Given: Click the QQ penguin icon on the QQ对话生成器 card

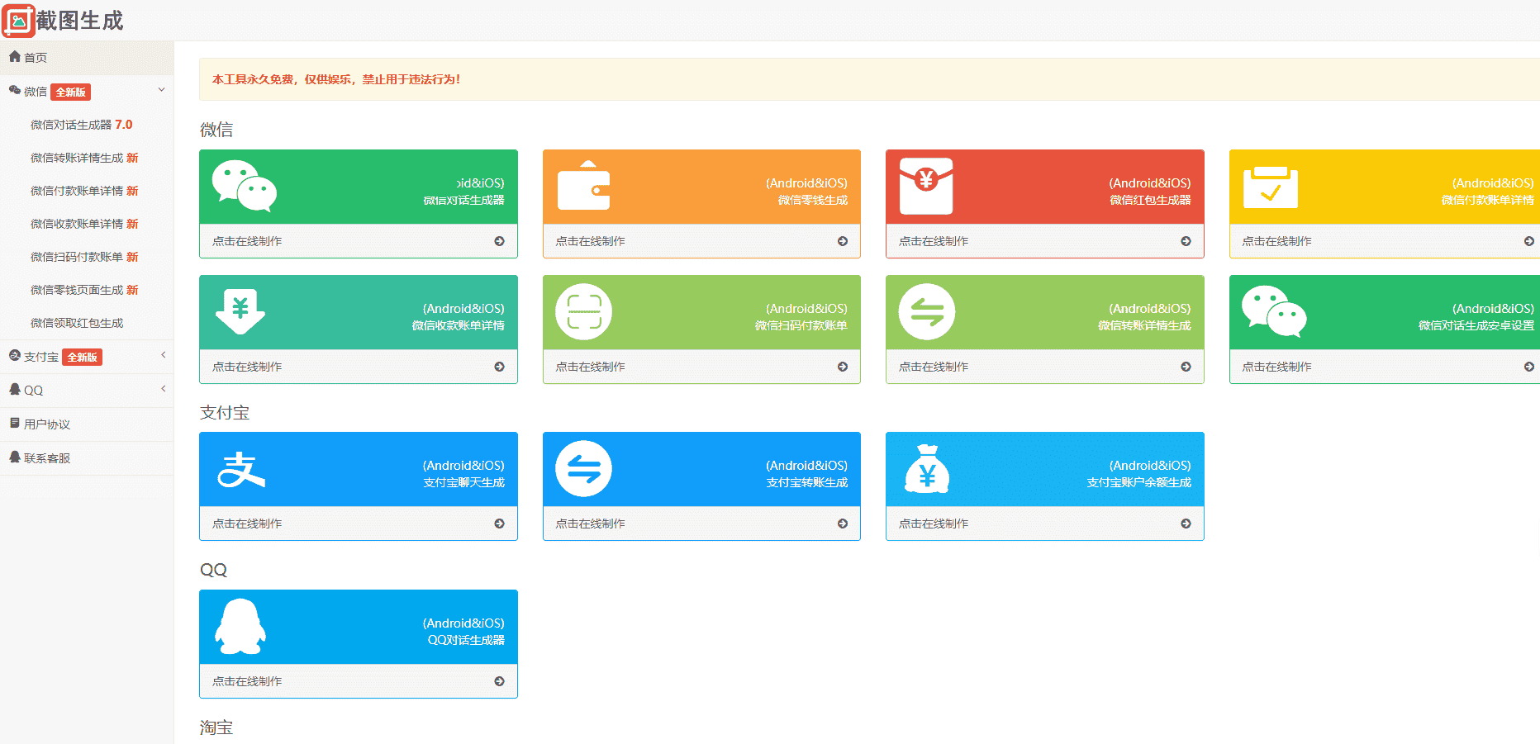Looking at the screenshot, I should 240,627.
